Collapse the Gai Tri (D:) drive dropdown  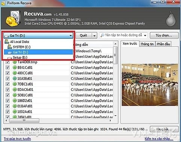pyautogui.click(x=71, y=35)
